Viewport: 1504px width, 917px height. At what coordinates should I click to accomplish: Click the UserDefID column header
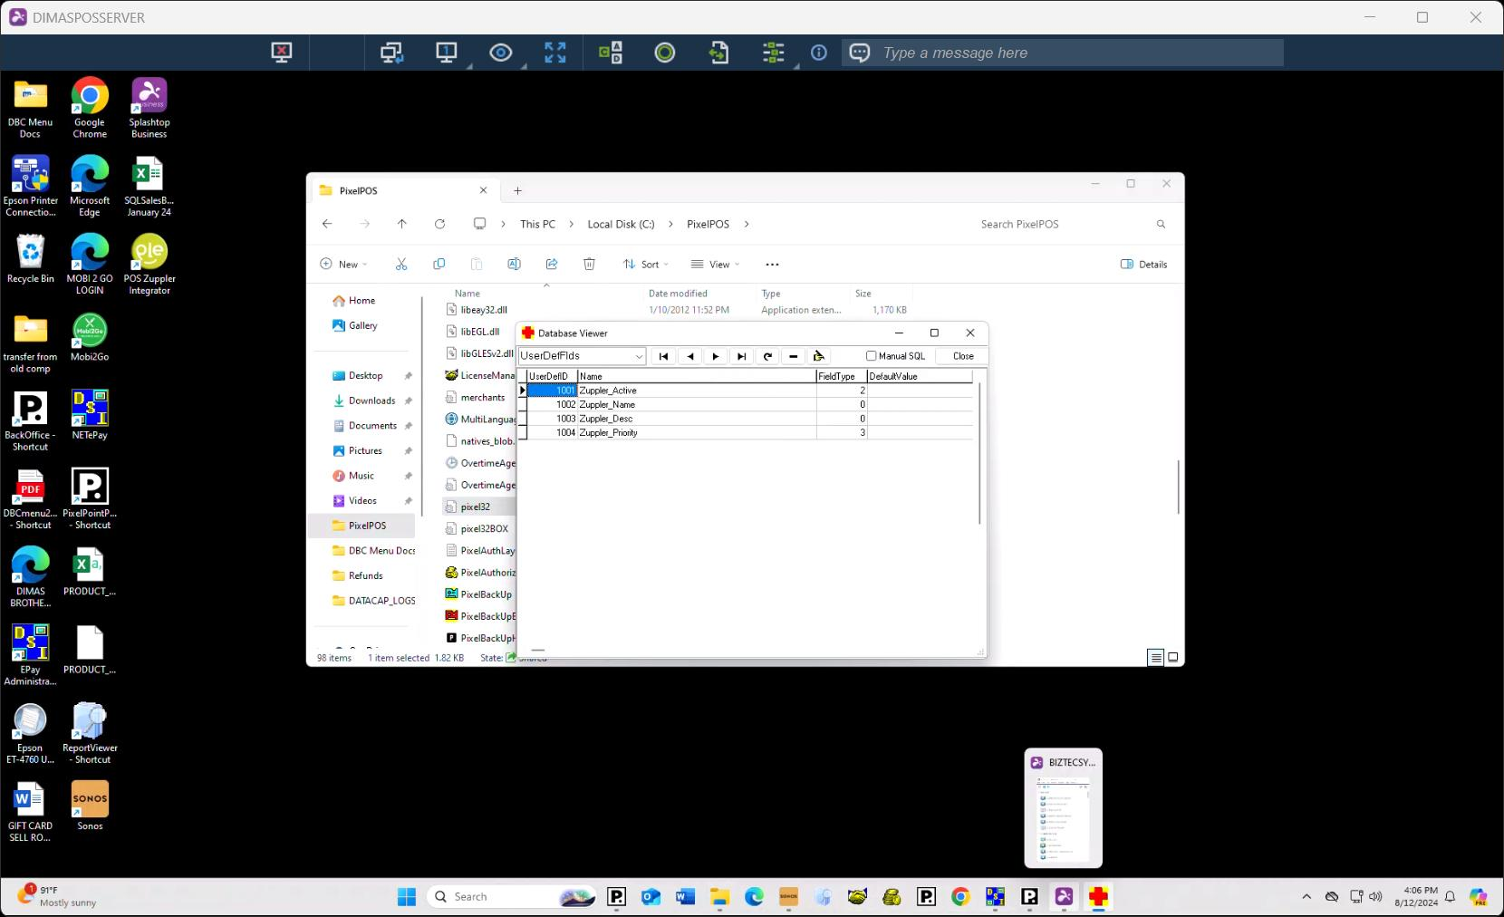coord(552,376)
